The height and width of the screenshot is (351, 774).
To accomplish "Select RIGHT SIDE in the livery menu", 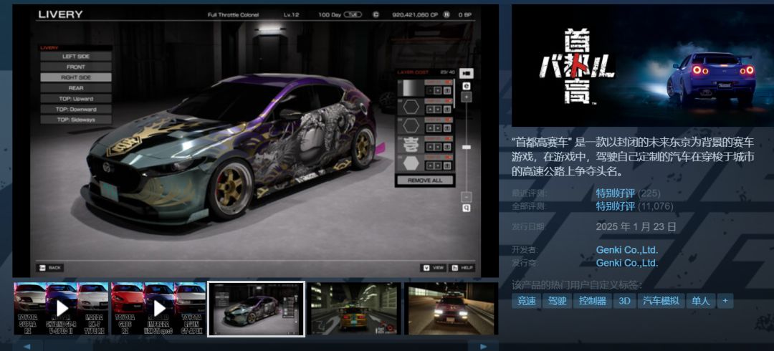I will click(76, 77).
